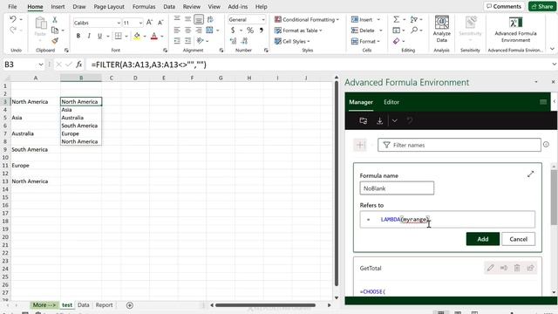Open font size dropdown
The height and width of the screenshot is (314, 558).
tap(140, 23)
